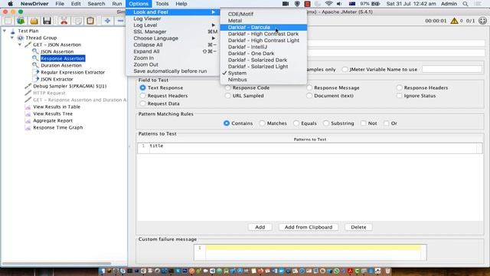Open SSL Manager menu entry

coord(173,31)
